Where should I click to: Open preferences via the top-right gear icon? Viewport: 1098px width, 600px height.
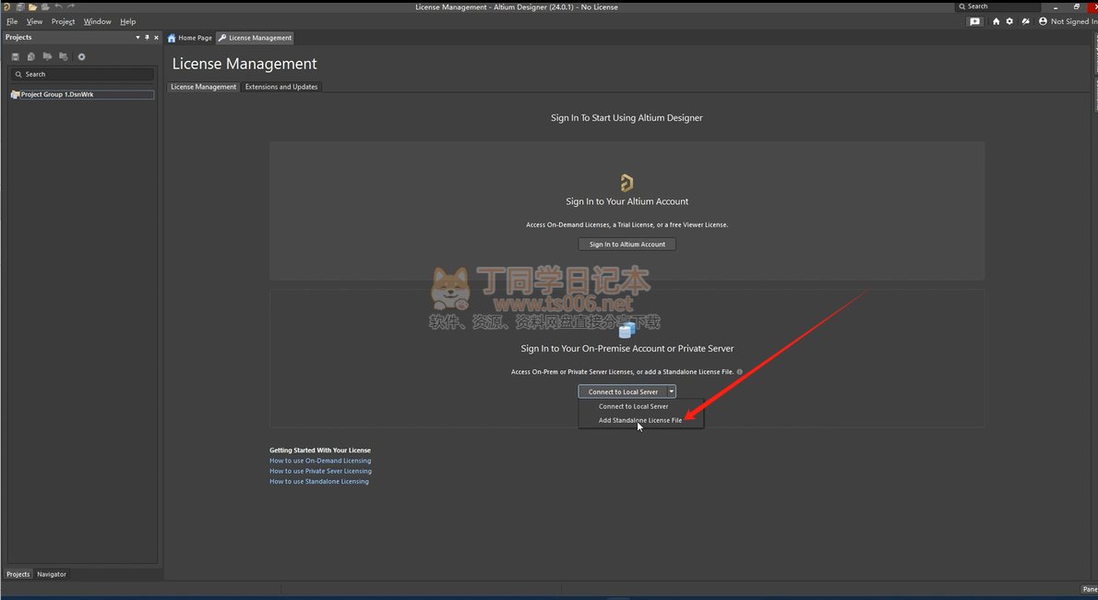(1009, 21)
